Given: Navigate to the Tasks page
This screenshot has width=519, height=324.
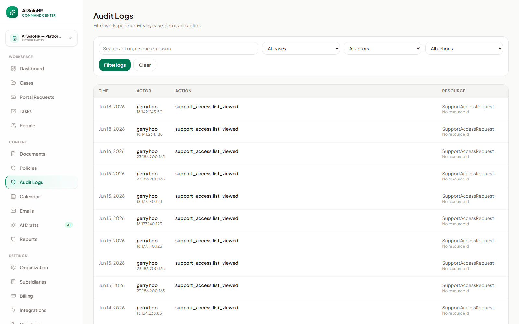Looking at the screenshot, I should (42, 111).
